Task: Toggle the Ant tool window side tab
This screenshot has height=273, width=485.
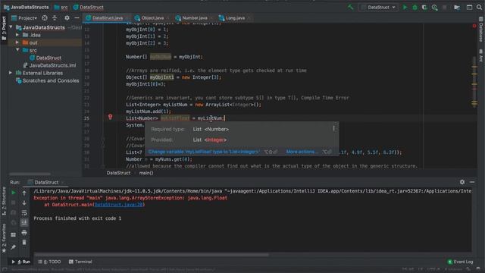Action: [x=481, y=55]
